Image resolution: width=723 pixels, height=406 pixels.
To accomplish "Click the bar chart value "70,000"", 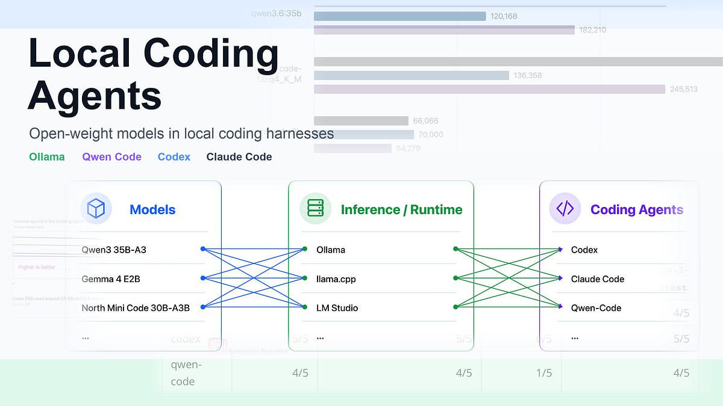I will click(x=431, y=135).
